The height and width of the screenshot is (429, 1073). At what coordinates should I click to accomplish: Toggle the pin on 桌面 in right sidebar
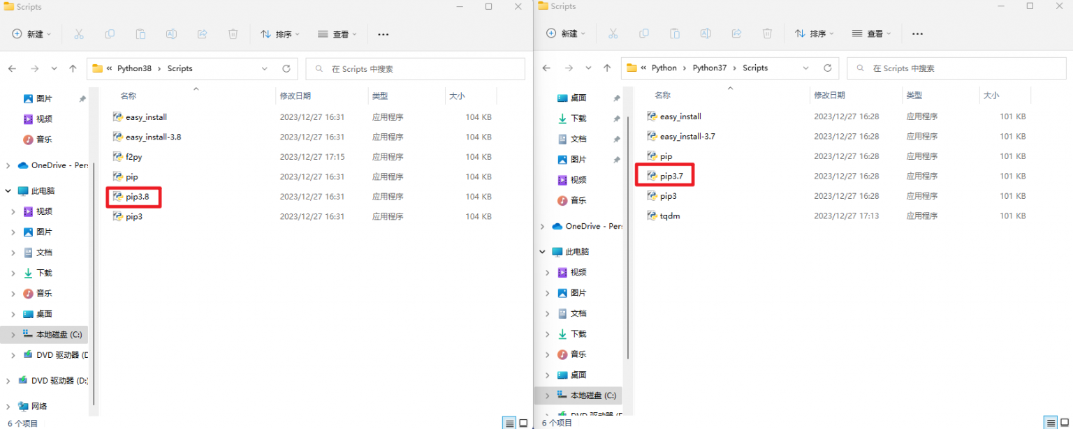pos(618,98)
